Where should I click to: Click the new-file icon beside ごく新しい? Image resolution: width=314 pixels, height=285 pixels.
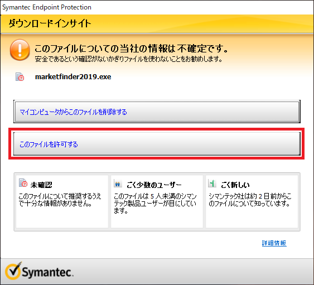click(x=212, y=183)
